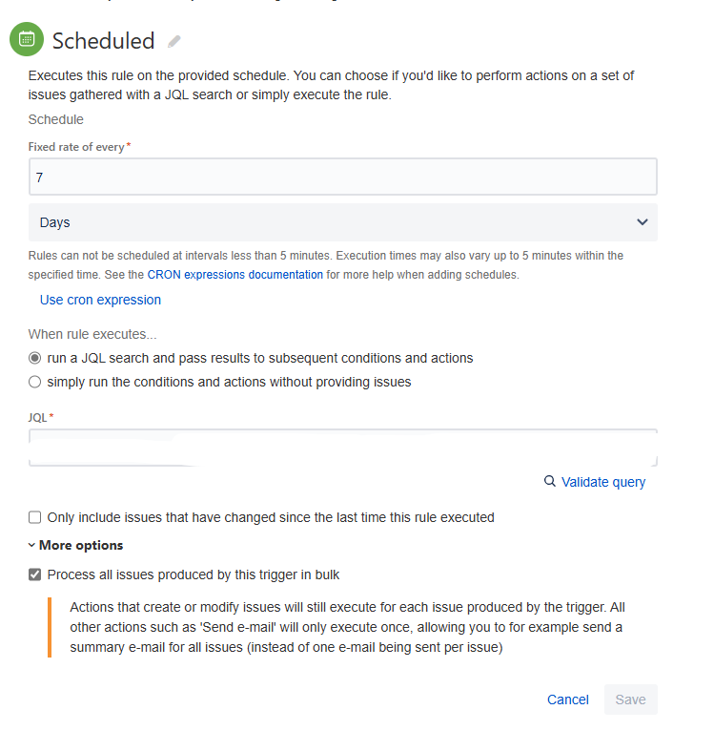
Task: Click the Schedule section label
Action: point(56,119)
